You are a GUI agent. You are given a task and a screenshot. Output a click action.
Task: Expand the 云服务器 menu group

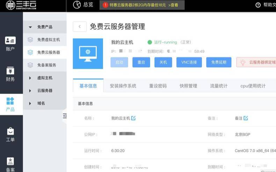30,90
